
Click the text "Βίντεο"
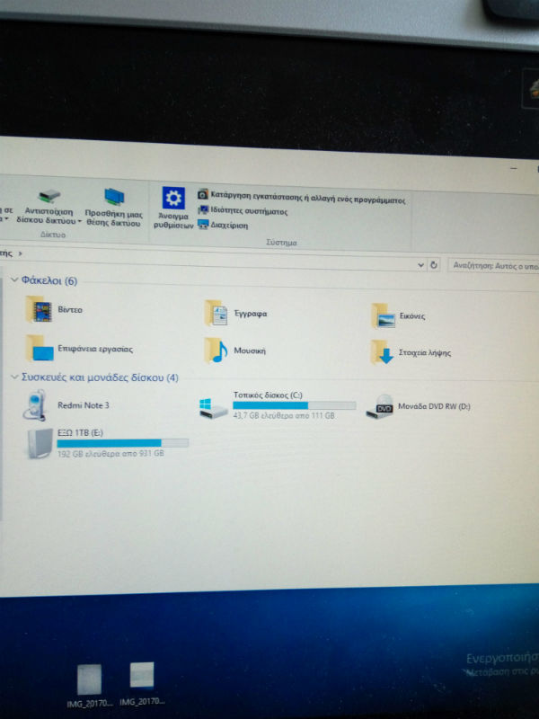pos(70,309)
